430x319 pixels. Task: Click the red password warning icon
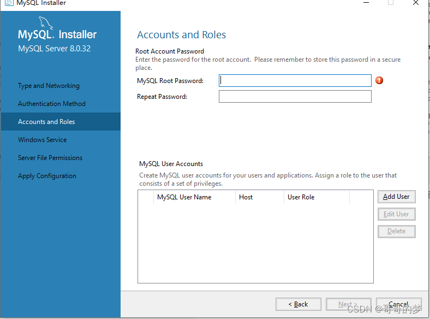click(379, 80)
